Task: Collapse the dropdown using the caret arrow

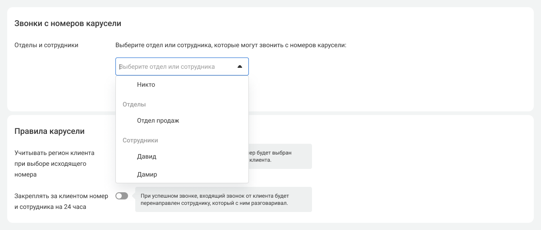Action: click(240, 66)
